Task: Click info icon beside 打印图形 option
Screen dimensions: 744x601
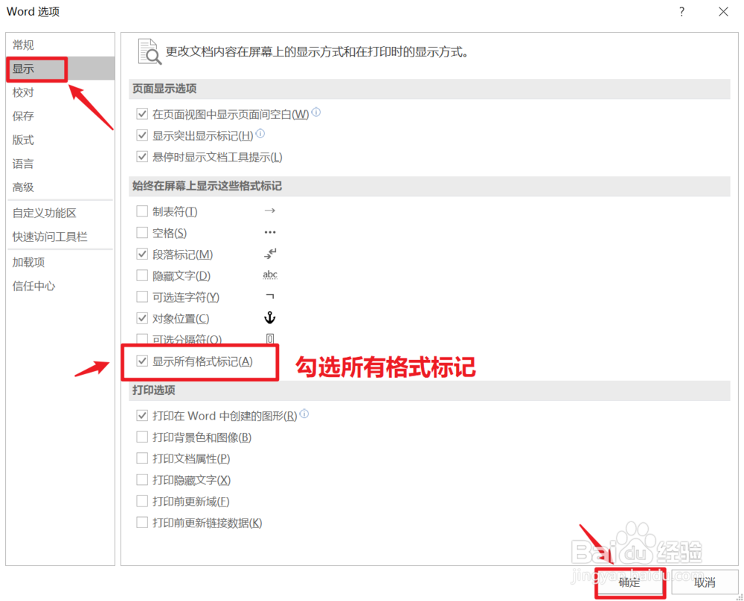Action: (x=304, y=414)
